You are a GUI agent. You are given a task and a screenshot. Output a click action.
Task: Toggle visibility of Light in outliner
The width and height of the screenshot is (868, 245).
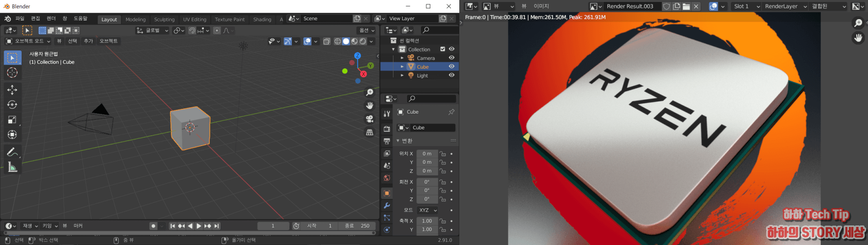pos(451,75)
